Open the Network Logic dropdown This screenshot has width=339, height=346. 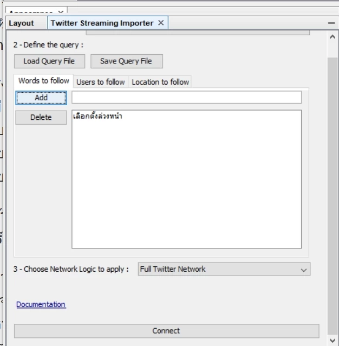[x=224, y=269]
